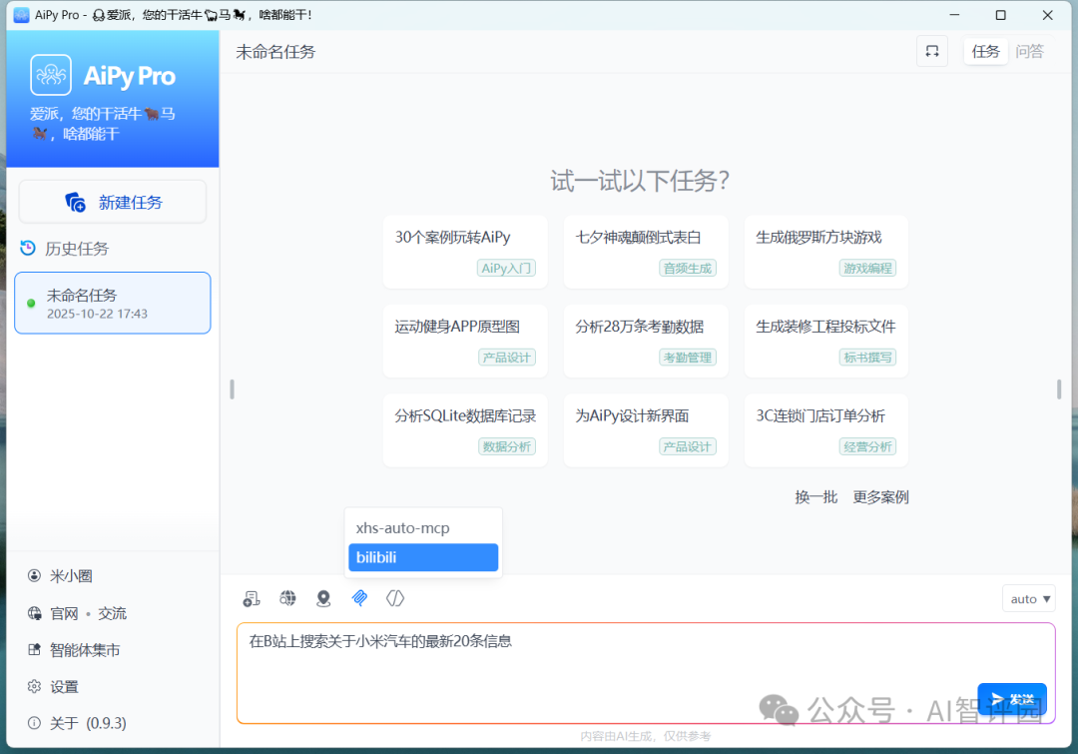Open the auto model dropdown
This screenshot has width=1078, height=754.
point(1029,599)
